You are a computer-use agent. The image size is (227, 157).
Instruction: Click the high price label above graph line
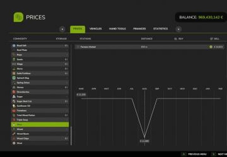[x=81, y=95]
